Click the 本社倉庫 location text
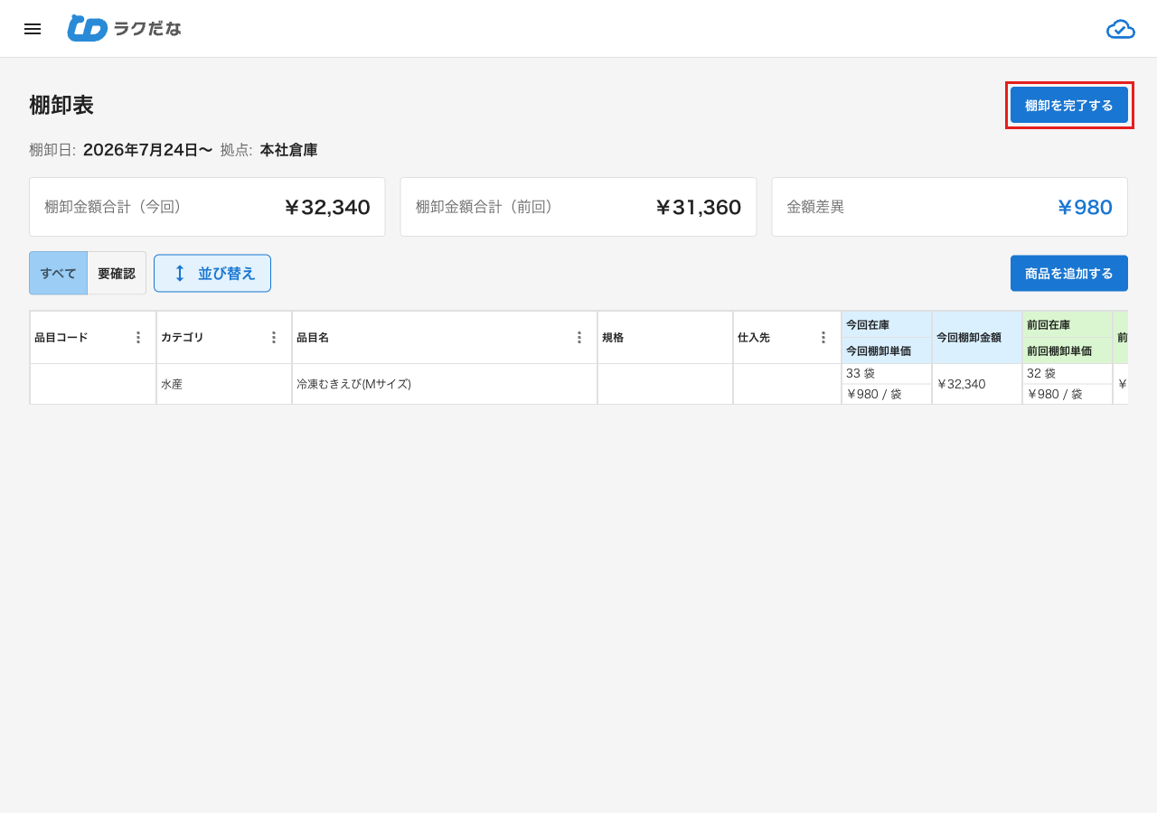This screenshot has width=1157, height=813. coord(288,150)
